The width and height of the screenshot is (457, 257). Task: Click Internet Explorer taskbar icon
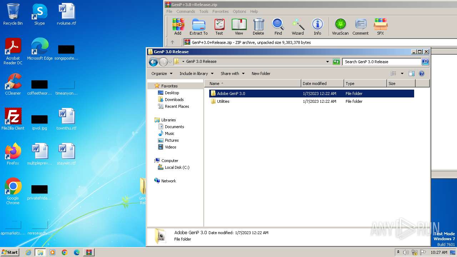[x=28, y=252]
